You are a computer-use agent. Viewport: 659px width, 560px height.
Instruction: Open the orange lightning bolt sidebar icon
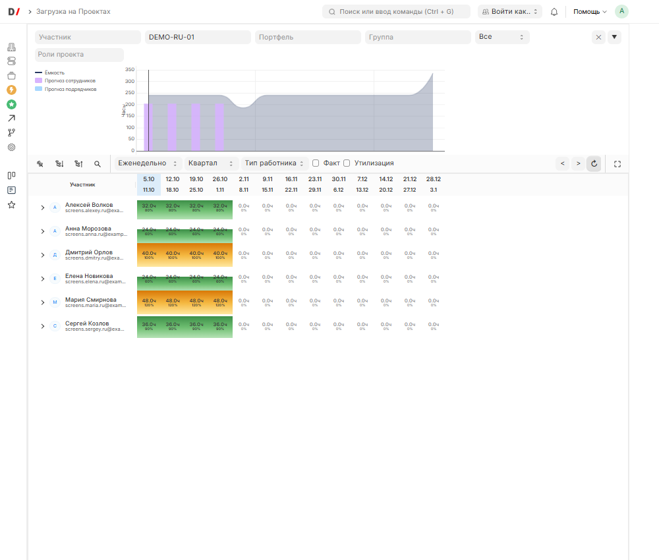coord(12,90)
